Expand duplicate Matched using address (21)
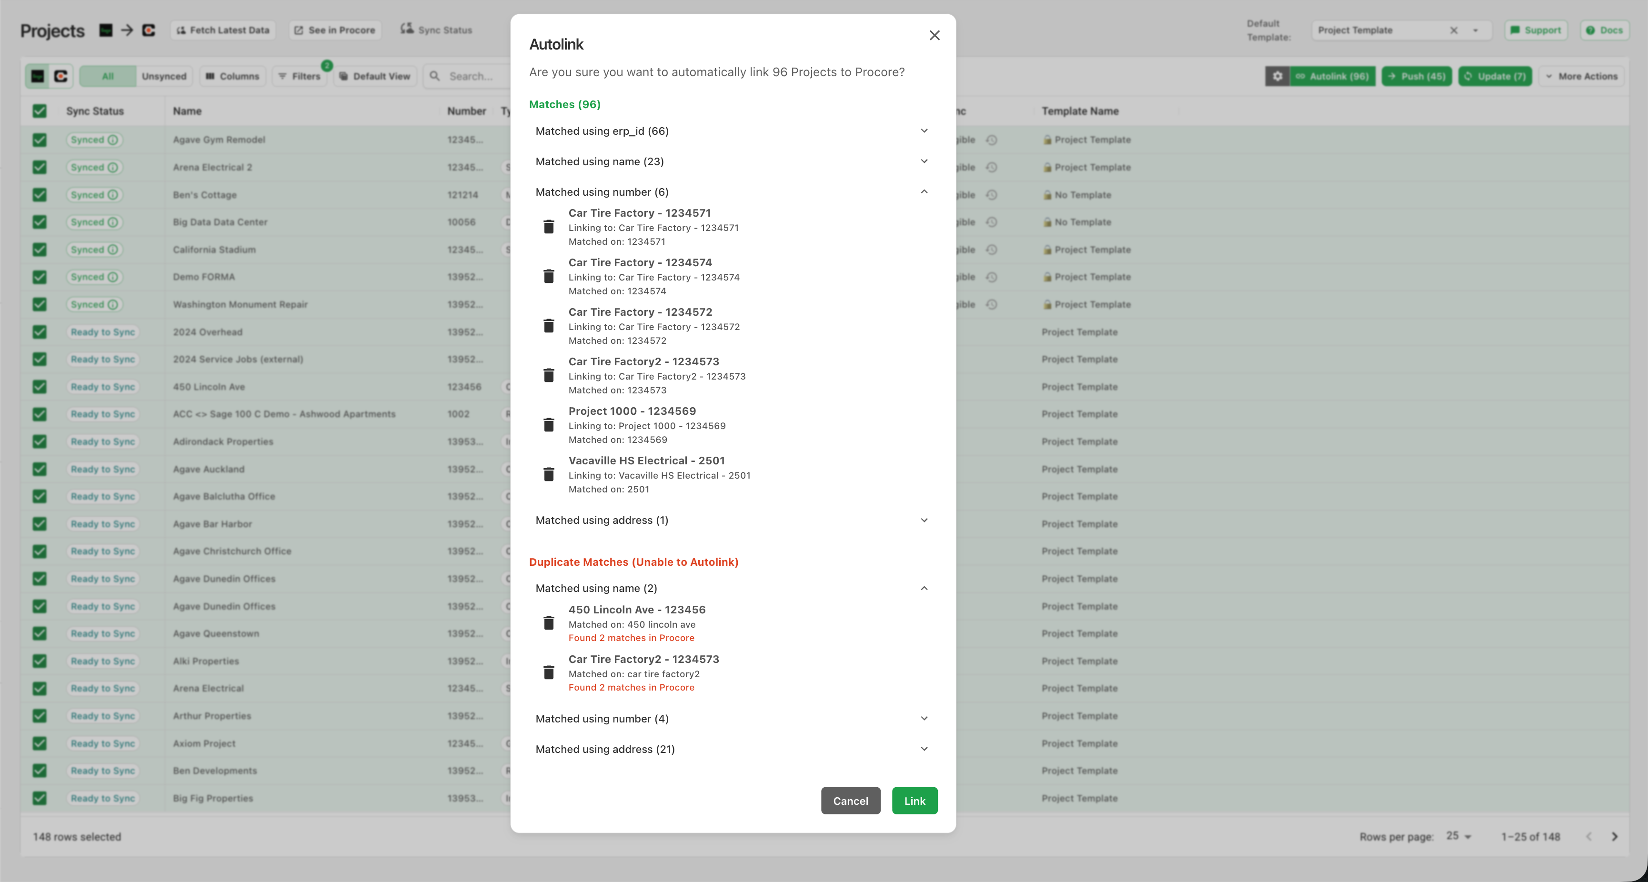The height and width of the screenshot is (882, 1648). coord(733,749)
